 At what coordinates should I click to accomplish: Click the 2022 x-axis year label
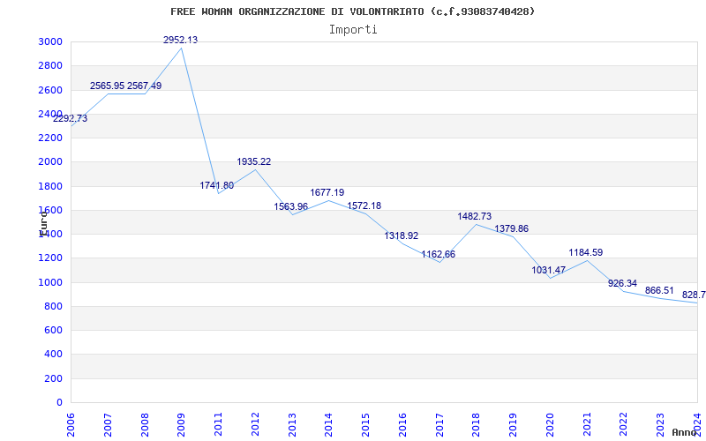point(623,425)
